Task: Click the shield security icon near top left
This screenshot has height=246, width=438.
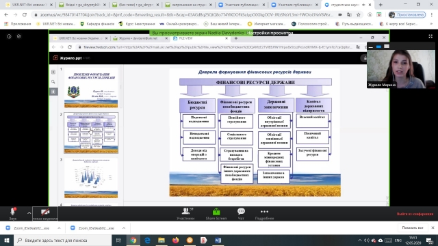Action: coord(18,36)
